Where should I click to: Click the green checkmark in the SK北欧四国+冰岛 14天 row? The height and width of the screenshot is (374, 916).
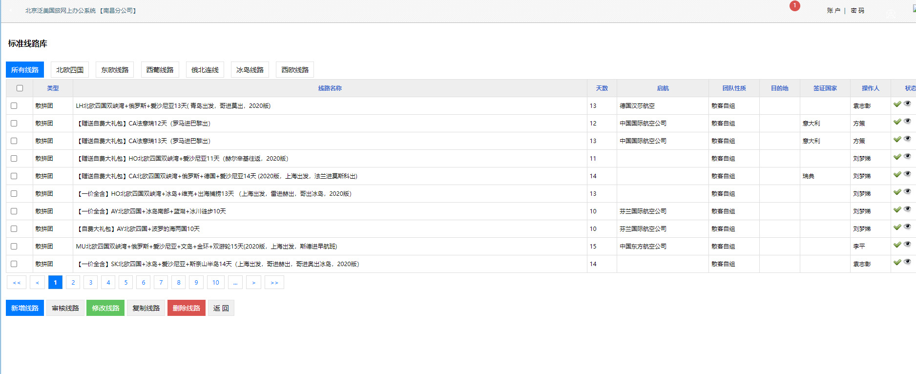pyautogui.click(x=897, y=262)
